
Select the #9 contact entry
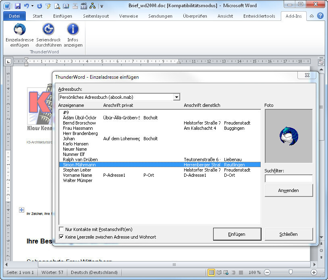pyautogui.click(x=160, y=112)
